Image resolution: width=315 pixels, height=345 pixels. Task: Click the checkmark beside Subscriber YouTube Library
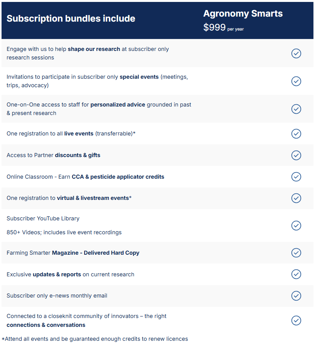tap(296, 225)
